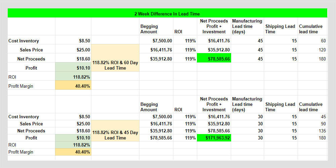
Task: Click the upper table's 'Shipping Lead Time' header
Action: 280,29
